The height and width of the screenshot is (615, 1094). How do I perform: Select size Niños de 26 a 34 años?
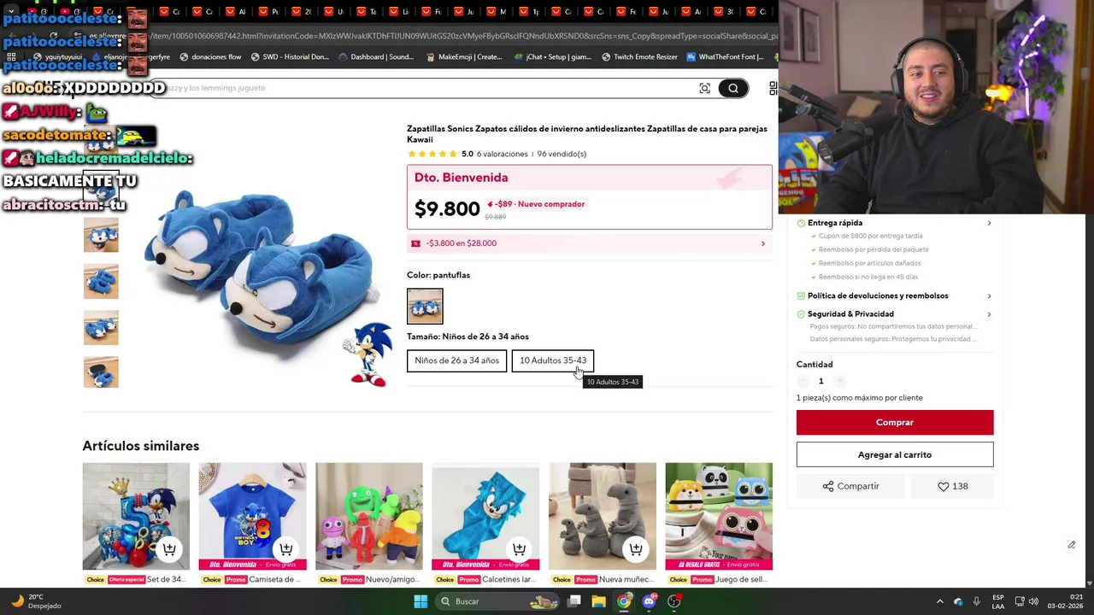coord(457,360)
